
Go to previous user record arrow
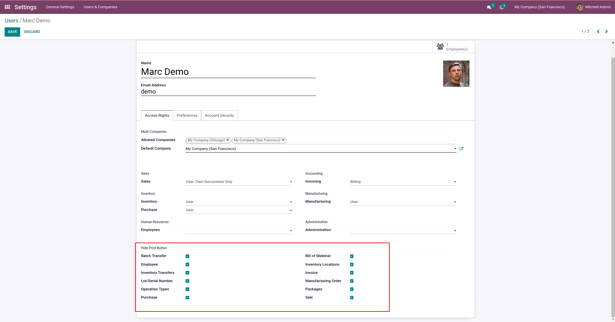[x=598, y=32]
